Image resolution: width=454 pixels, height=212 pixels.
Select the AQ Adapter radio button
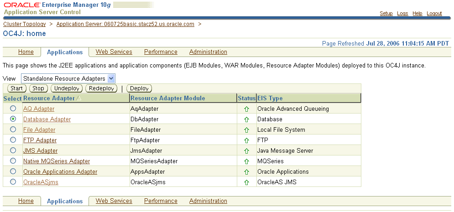pos(13,109)
